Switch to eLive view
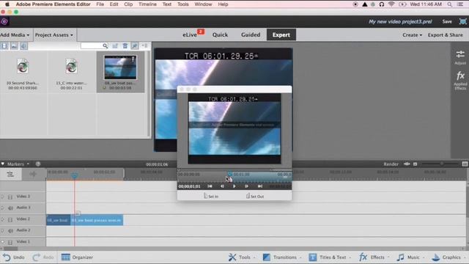The image size is (469, 264). click(190, 34)
